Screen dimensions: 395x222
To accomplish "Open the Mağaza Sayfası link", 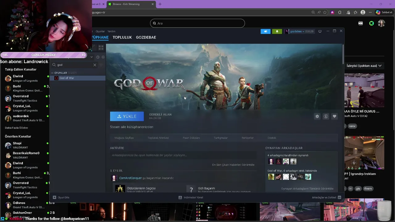I will coord(124,138).
